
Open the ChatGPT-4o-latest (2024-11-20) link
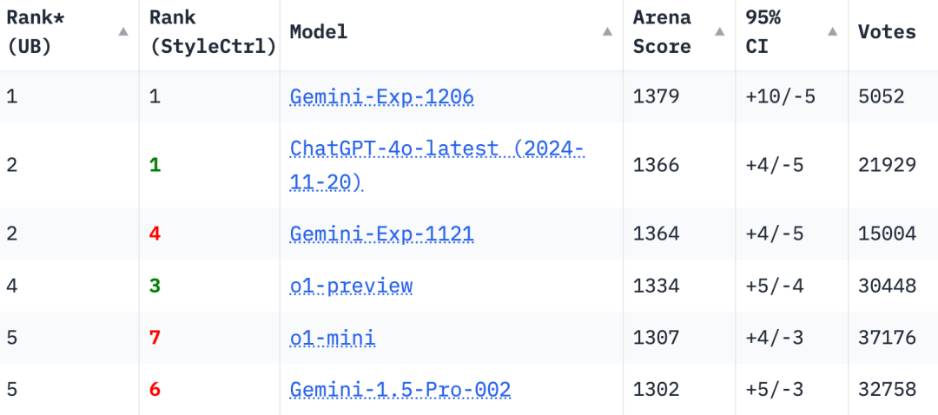pyautogui.click(x=437, y=165)
